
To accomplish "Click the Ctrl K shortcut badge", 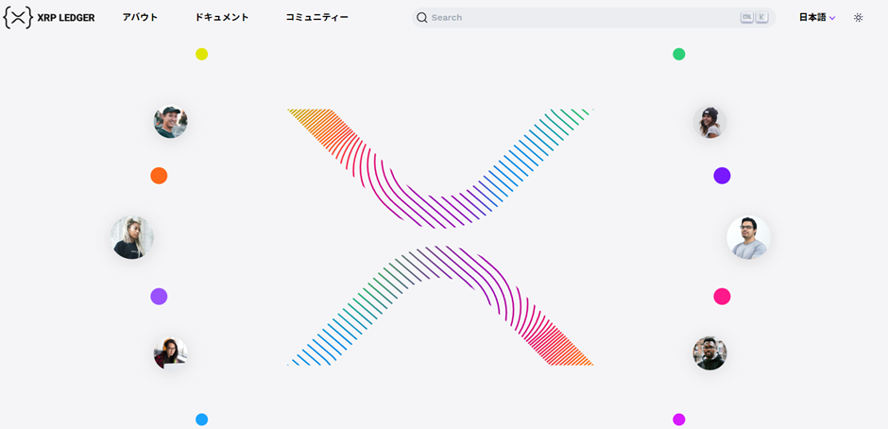I will point(754,17).
